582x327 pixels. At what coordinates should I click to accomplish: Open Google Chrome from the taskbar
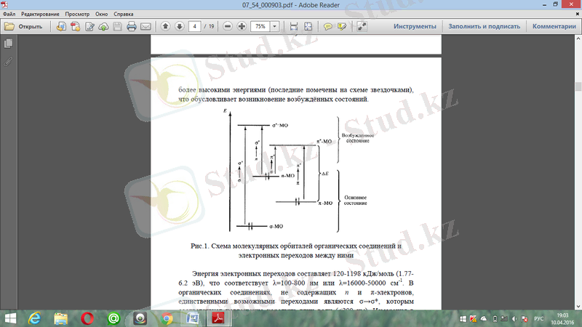click(167, 318)
